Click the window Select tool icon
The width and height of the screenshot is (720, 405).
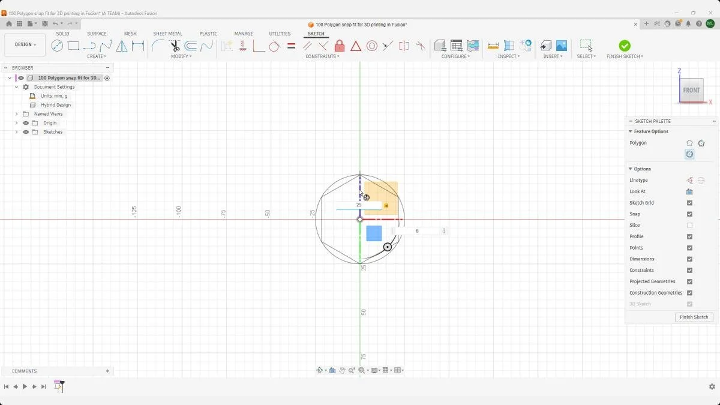coord(586,46)
